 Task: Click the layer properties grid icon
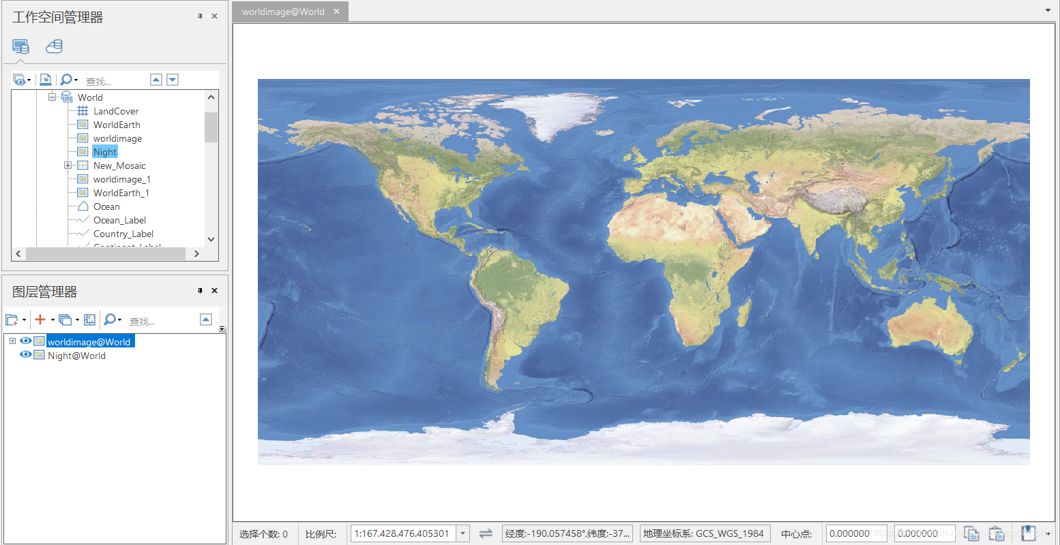89,320
